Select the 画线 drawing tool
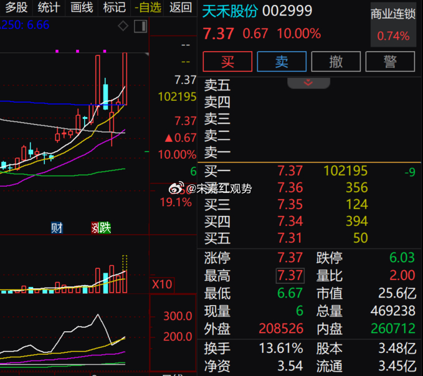 [x=82, y=7]
